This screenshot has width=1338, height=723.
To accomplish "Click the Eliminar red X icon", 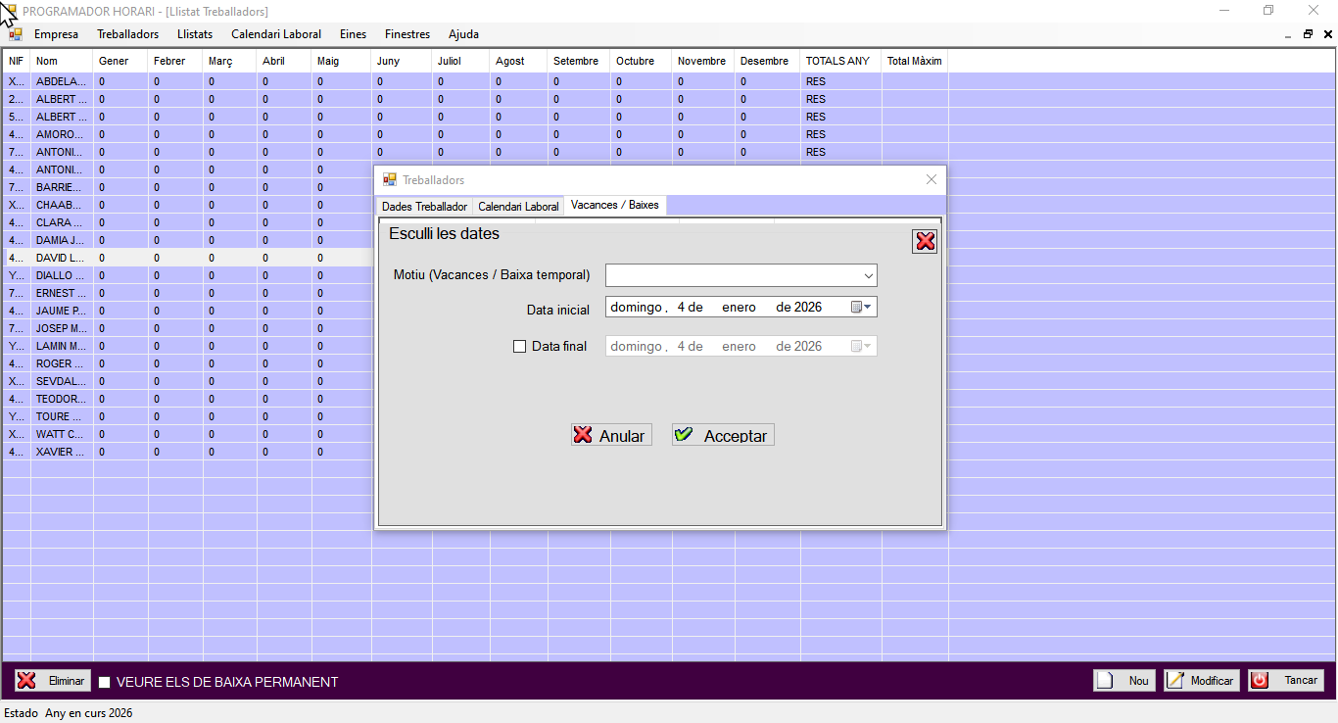I will [27, 681].
